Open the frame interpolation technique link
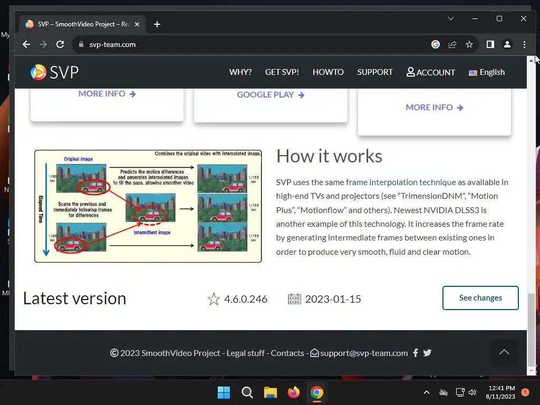 tap(401, 182)
